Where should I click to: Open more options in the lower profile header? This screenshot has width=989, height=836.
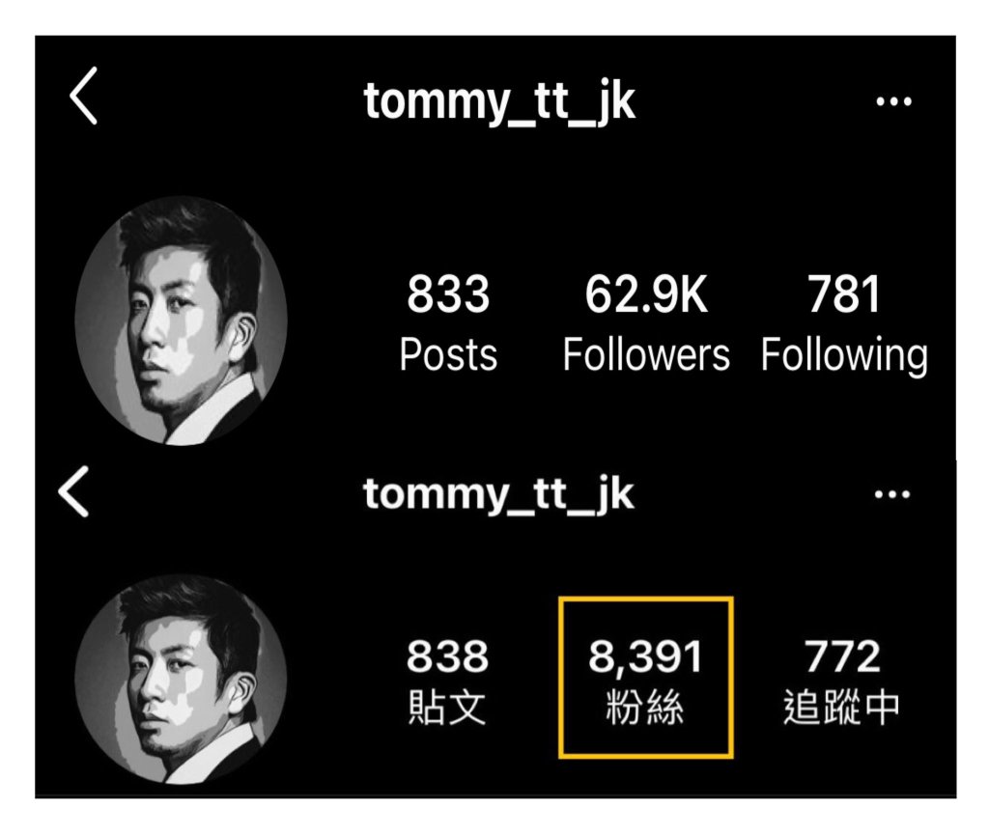tap(891, 494)
